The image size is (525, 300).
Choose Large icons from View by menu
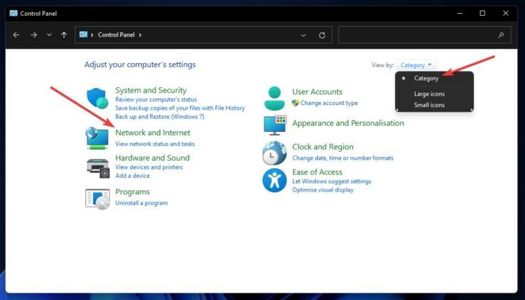point(429,94)
